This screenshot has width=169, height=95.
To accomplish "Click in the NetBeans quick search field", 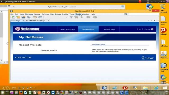I will click(144, 14).
